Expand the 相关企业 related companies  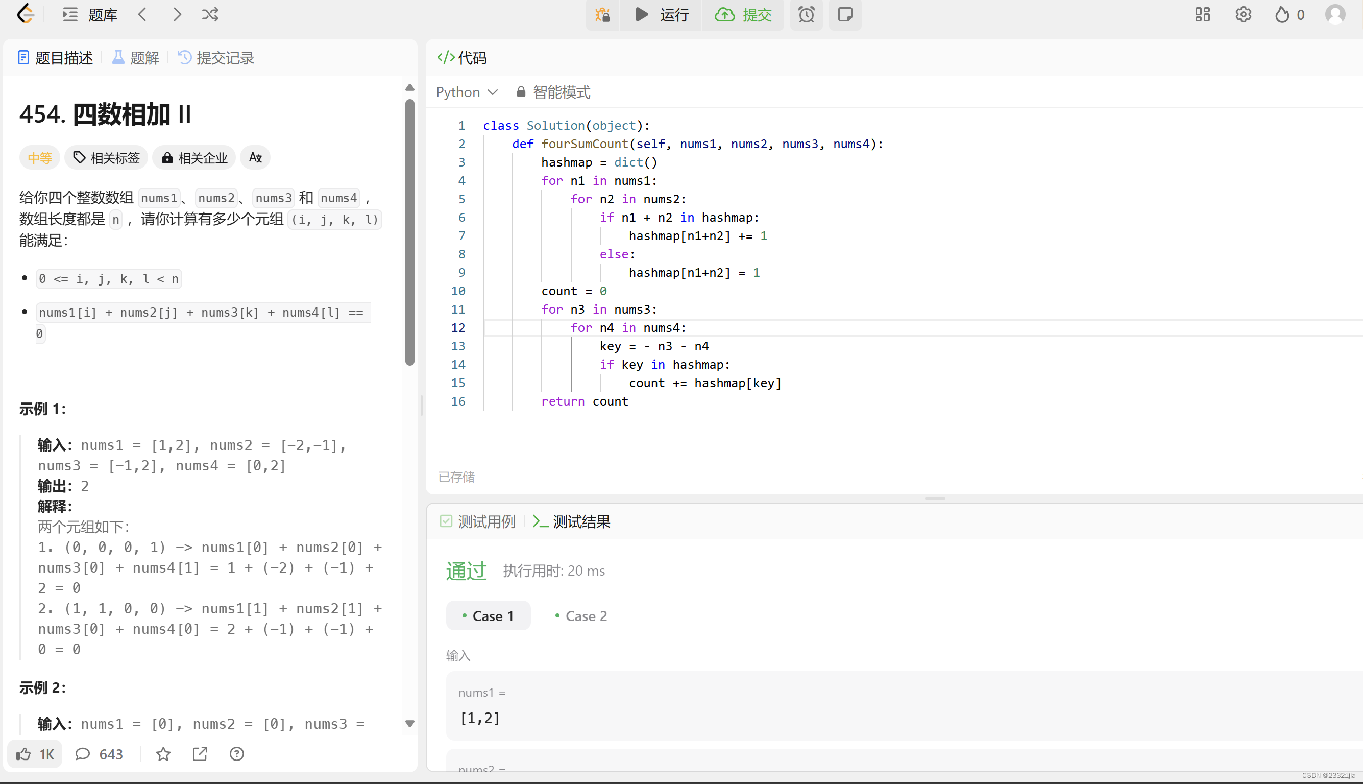pos(194,158)
